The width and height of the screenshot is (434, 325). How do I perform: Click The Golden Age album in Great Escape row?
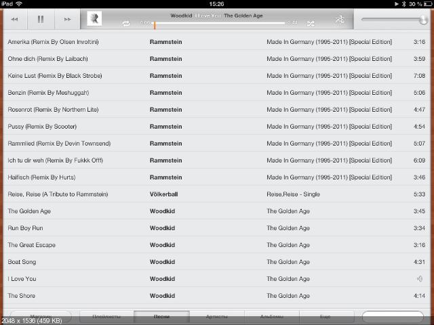pyautogui.click(x=288, y=245)
